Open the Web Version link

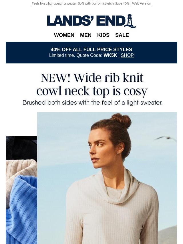(142, 3)
